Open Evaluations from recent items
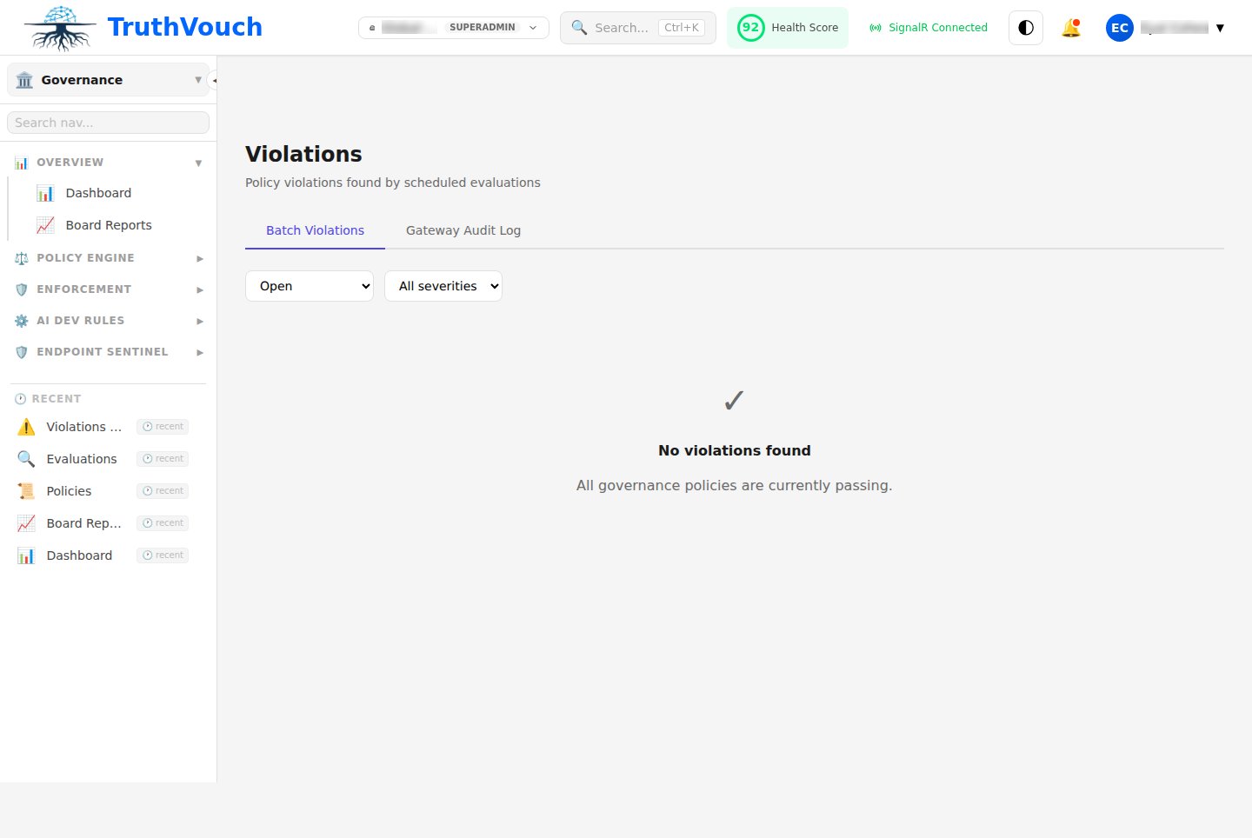Screen dimensions: 1252x838 click(81, 458)
